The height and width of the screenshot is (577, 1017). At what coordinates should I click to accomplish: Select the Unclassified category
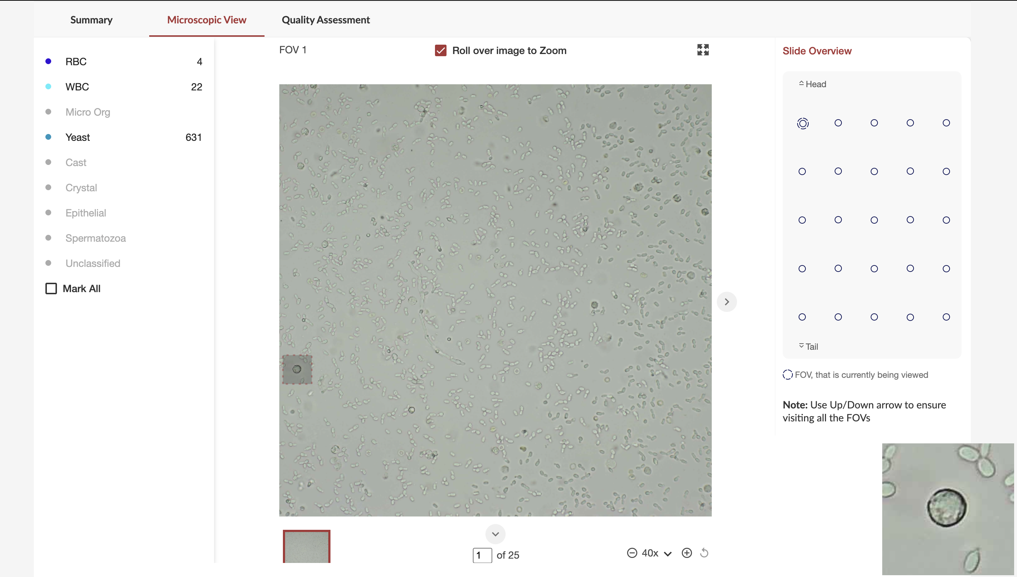[x=93, y=263]
